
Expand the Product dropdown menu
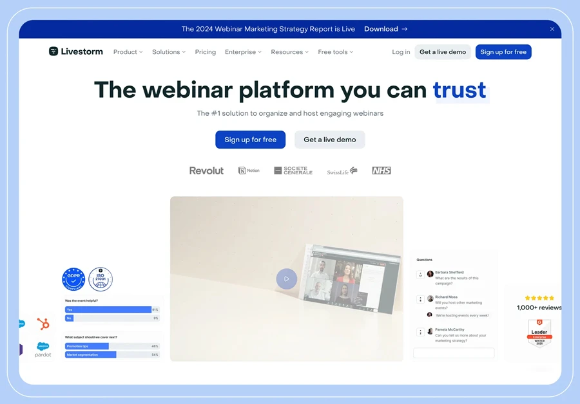(x=127, y=52)
